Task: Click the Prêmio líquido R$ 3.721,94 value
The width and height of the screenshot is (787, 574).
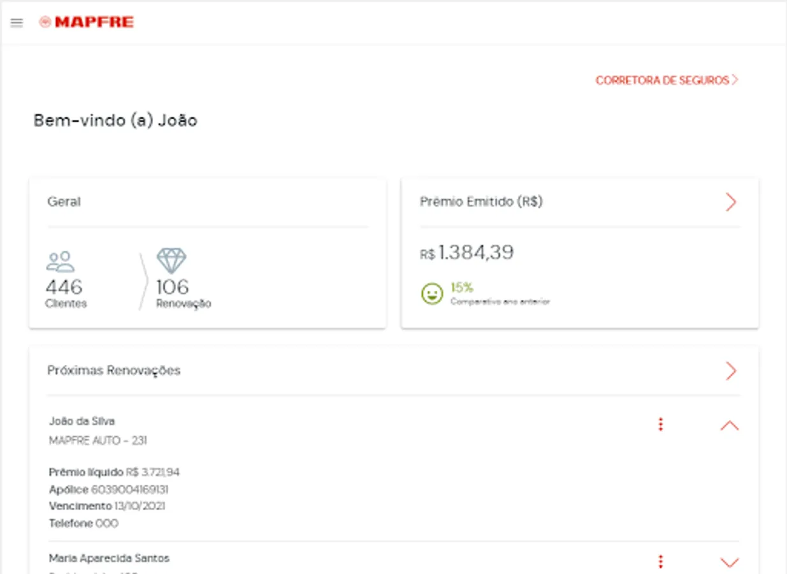Action: (153, 473)
